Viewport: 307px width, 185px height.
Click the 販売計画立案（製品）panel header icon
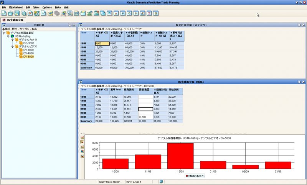[x=80, y=82]
